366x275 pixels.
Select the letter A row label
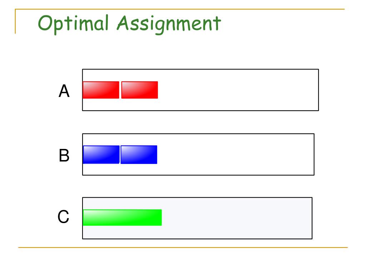pyautogui.click(x=64, y=91)
